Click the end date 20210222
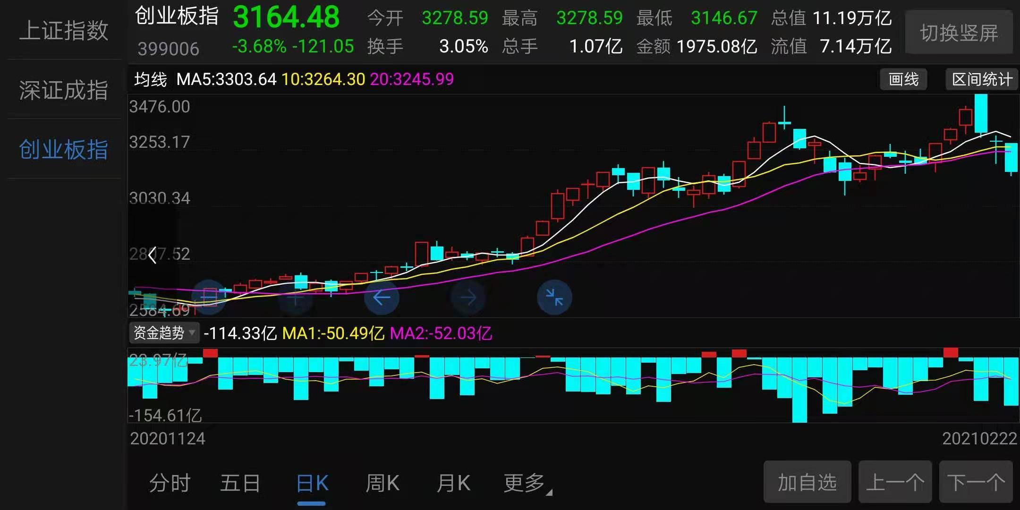 pos(980,439)
